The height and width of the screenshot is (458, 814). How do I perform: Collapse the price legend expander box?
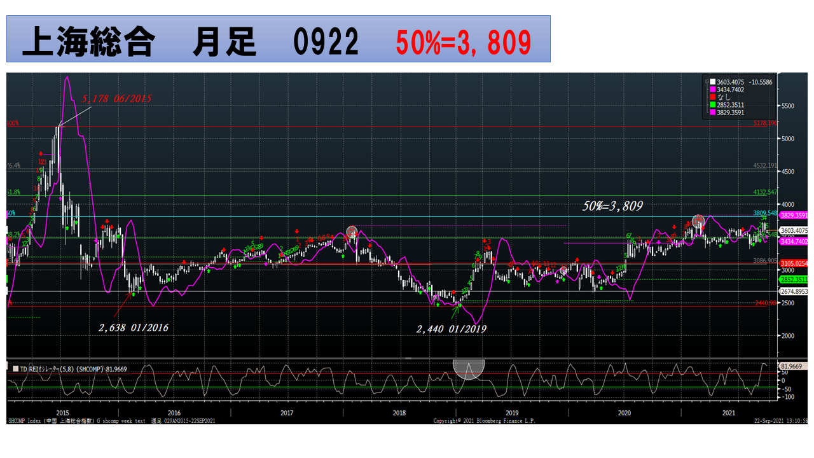pos(706,81)
